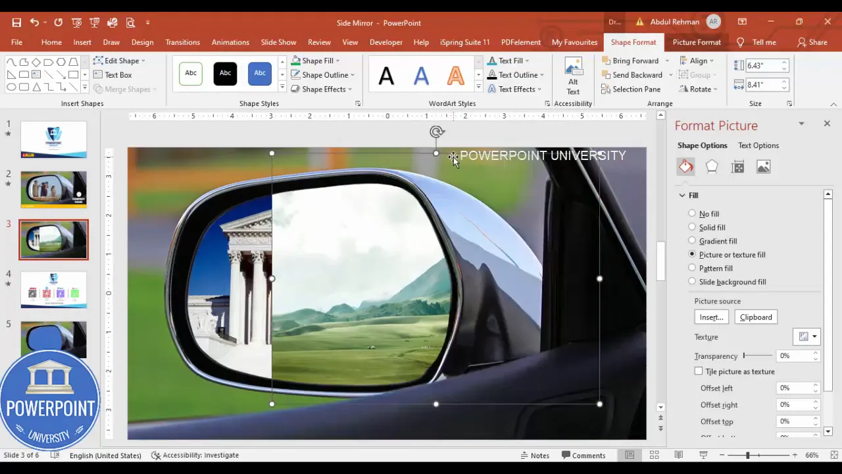Click Accessibility: Investigate in the status bar

(195, 455)
